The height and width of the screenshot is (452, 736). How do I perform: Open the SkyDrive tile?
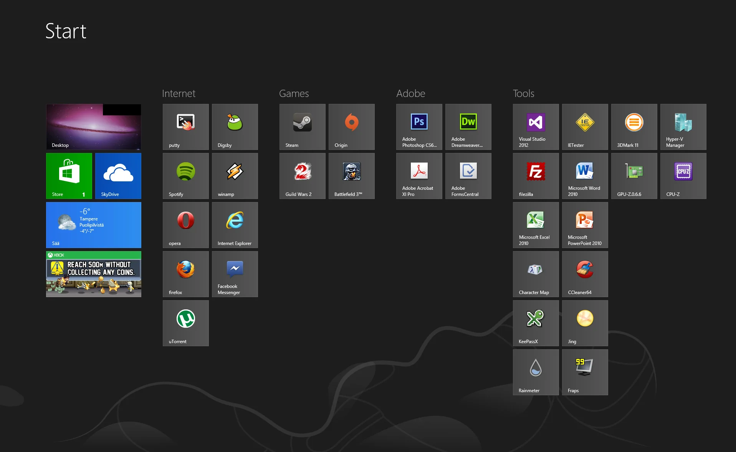pyautogui.click(x=118, y=176)
